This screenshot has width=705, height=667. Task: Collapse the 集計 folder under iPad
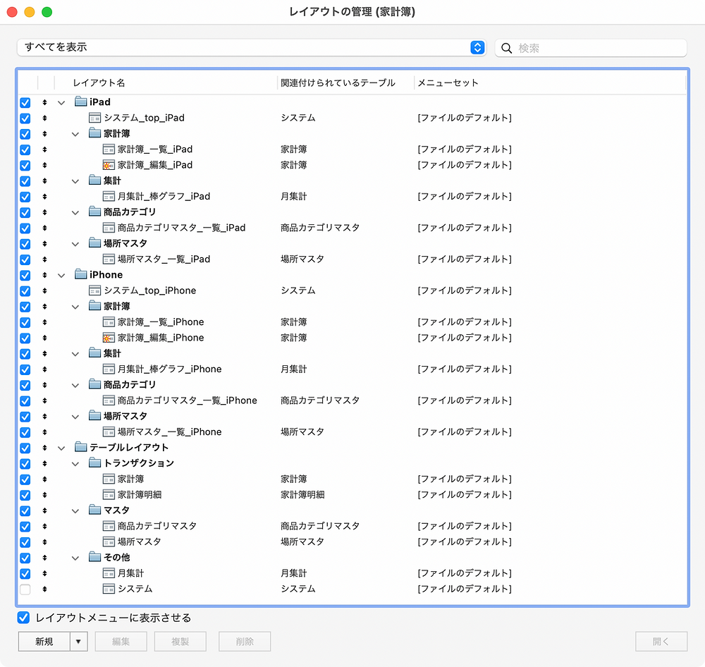click(75, 181)
